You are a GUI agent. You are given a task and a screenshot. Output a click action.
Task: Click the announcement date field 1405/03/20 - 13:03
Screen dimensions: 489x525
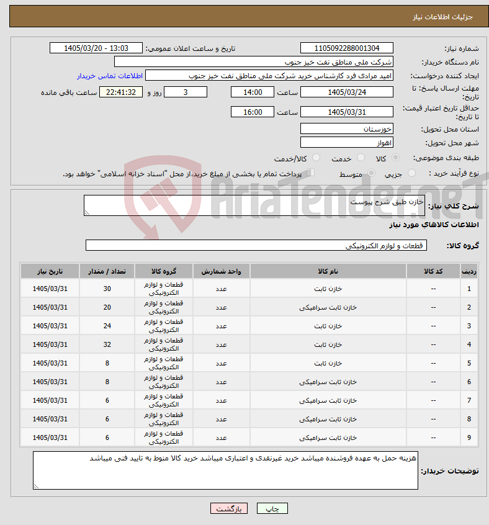point(96,48)
